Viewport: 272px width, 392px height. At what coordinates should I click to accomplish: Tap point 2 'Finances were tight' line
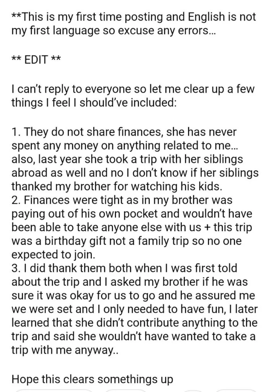click(122, 200)
